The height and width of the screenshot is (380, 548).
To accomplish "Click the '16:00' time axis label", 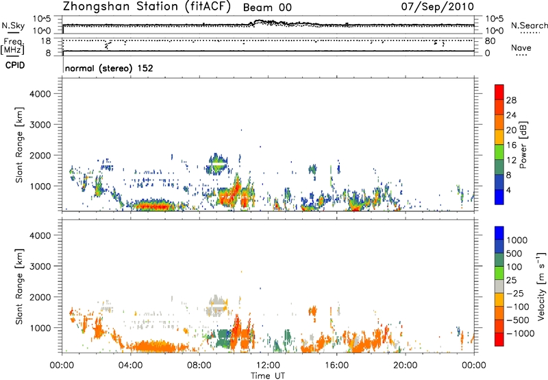I will (x=336, y=366).
